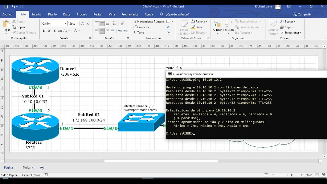327x184 pixels.
Task: Align text to the left
Action: 97,31
